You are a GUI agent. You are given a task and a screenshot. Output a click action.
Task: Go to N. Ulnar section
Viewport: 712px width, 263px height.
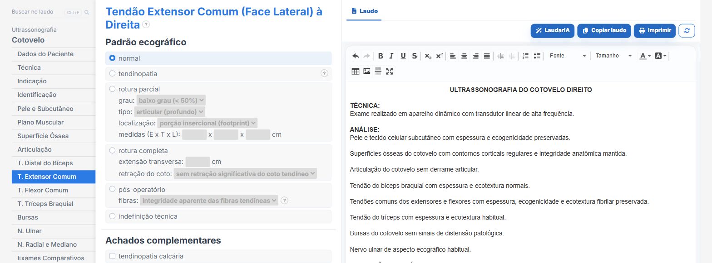tap(54, 231)
